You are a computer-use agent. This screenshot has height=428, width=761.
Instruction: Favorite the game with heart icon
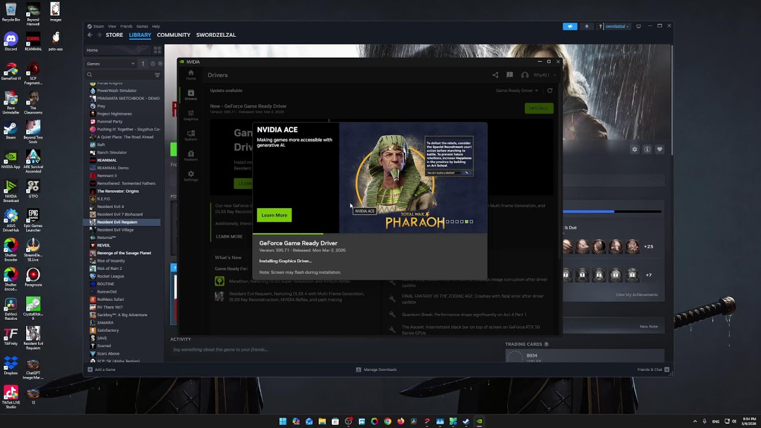[x=659, y=149]
